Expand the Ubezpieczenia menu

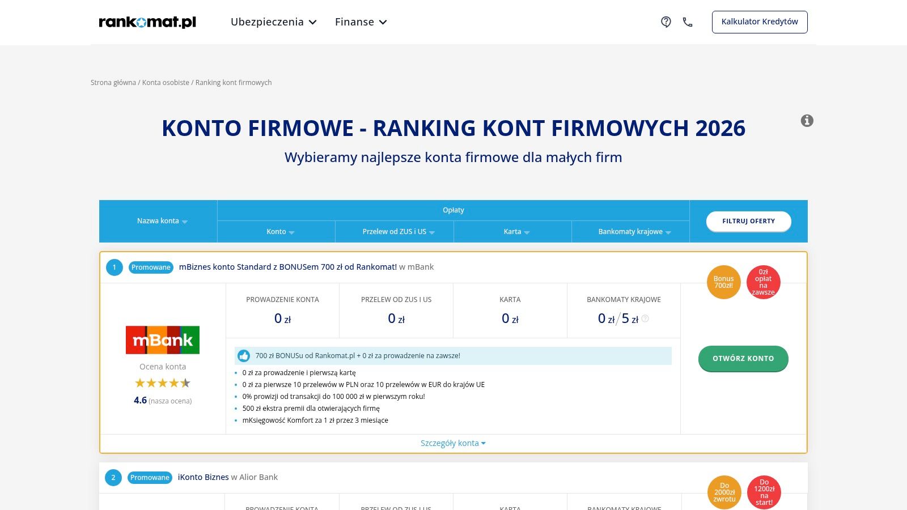273,22
